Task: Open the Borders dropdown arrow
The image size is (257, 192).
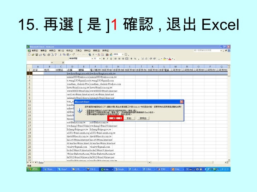Action: (162, 59)
